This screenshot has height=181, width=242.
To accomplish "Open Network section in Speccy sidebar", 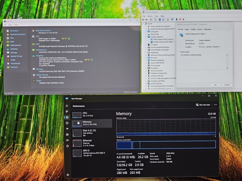I will tap(14, 67).
